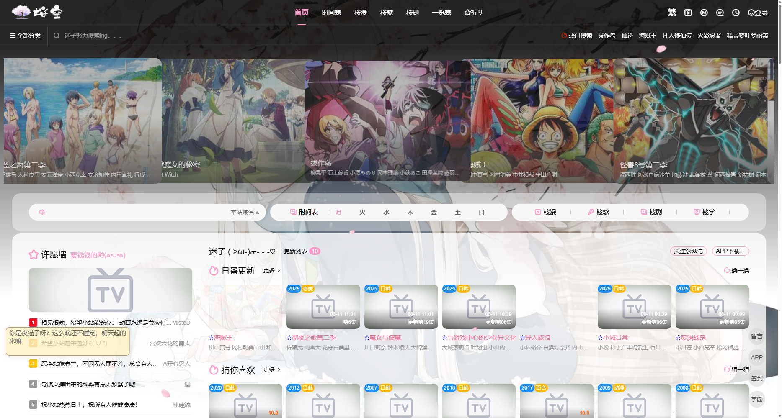The image size is (782, 418).
Task: Click the 樱歌 microphone icon
Action: [591, 212]
